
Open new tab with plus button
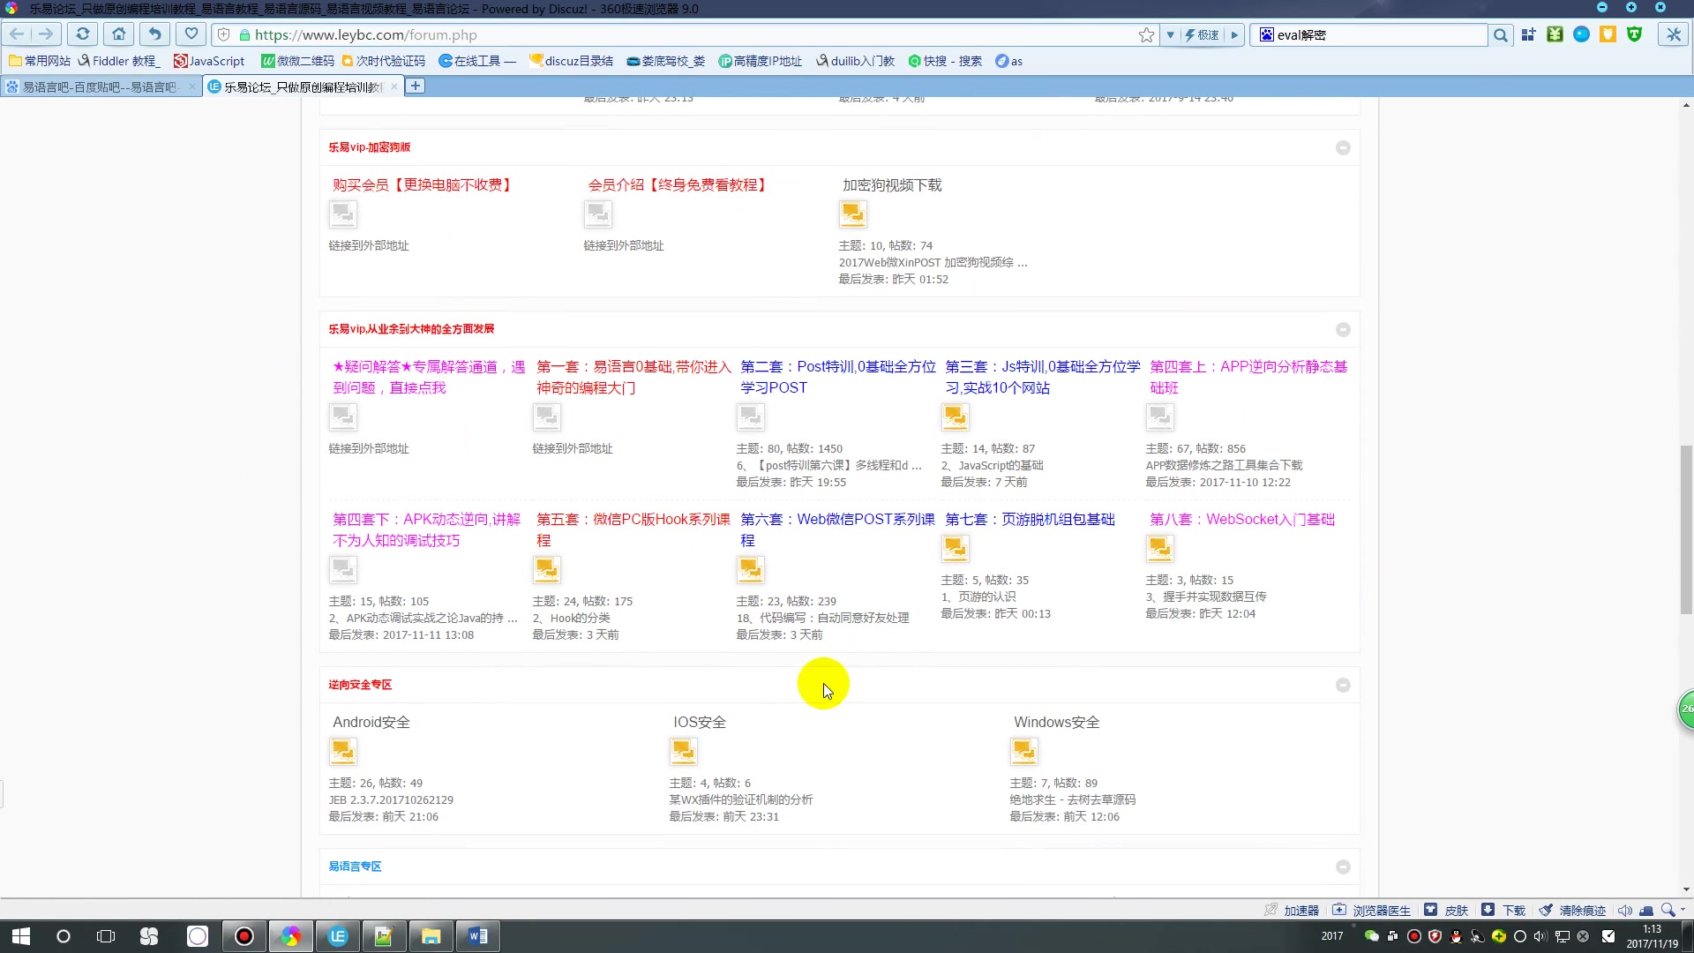click(x=415, y=86)
